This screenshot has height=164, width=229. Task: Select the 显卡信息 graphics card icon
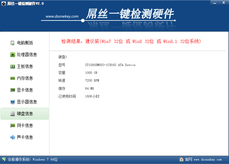[x=13, y=90]
